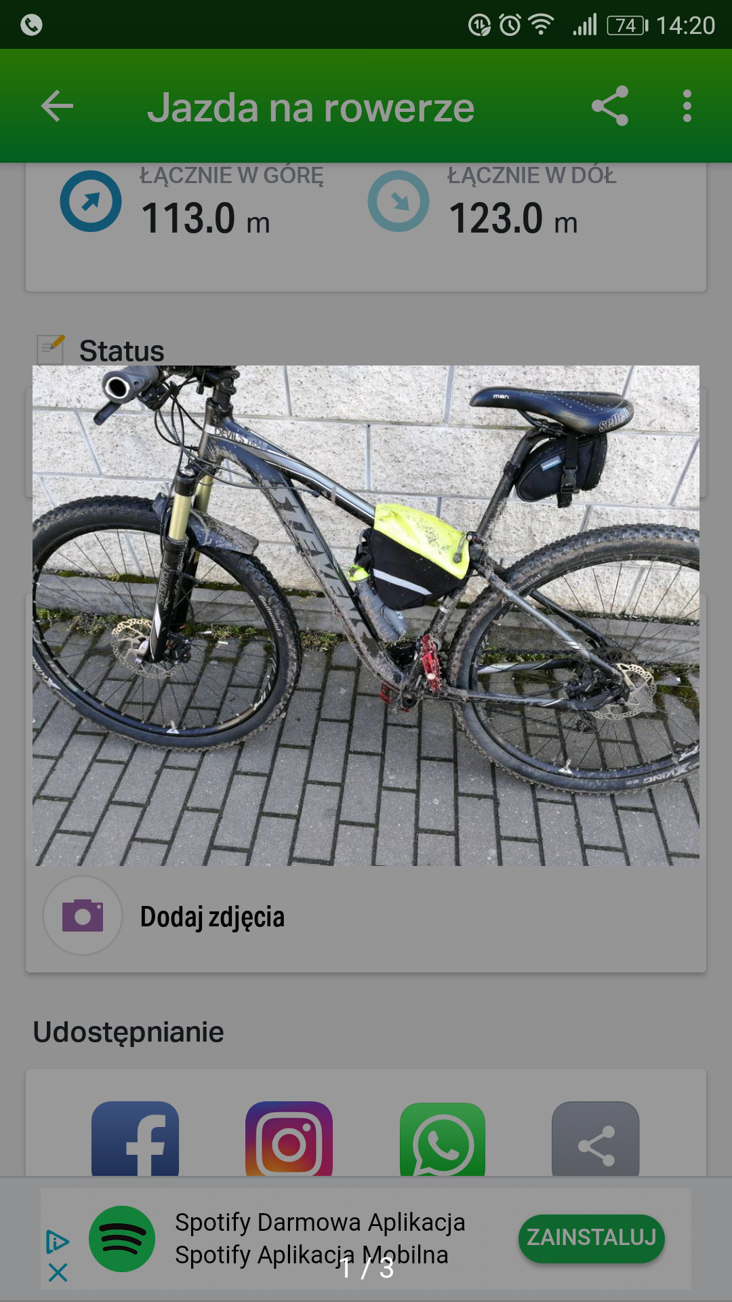Tap the Dodaj zdjęcia label
Screen dimensions: 732x1302
[x=212, y=917]
